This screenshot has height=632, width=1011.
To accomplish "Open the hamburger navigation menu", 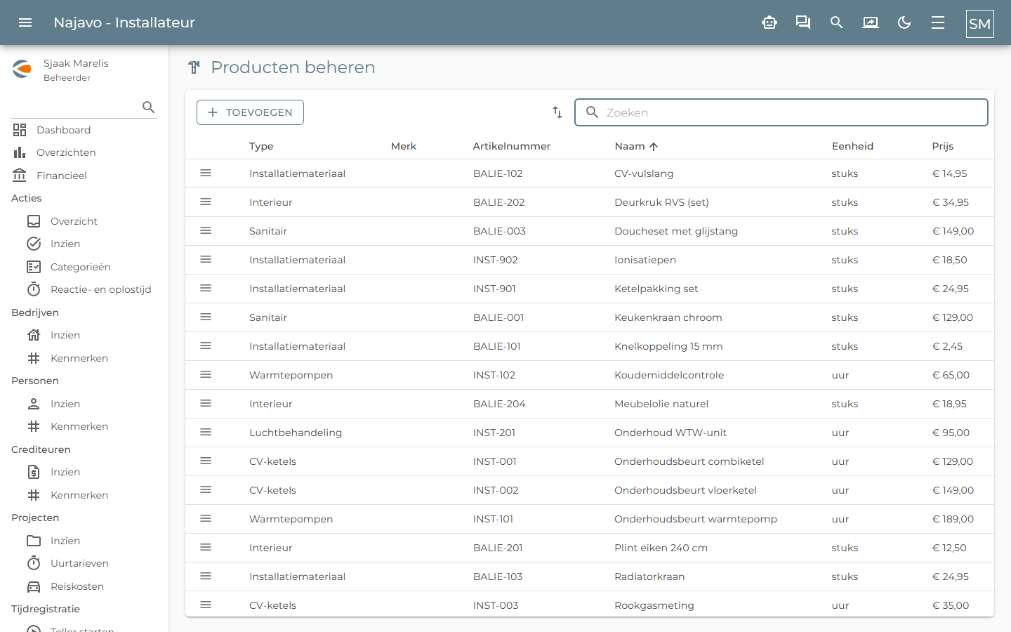I will click(25, 22).
